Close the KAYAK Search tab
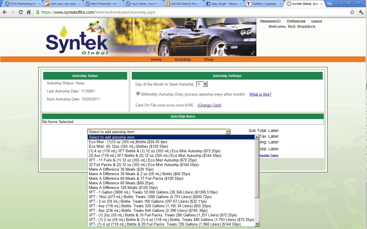The height and width of the screenshot is (229, 367). [201, 4]
